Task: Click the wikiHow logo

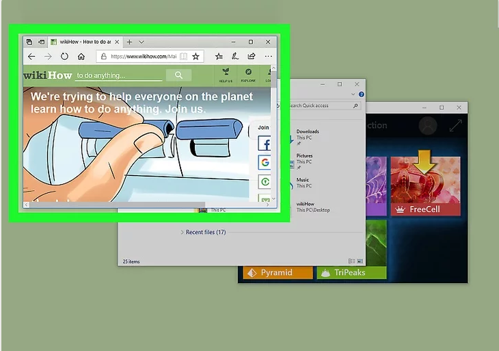Action: pos(48,75)
